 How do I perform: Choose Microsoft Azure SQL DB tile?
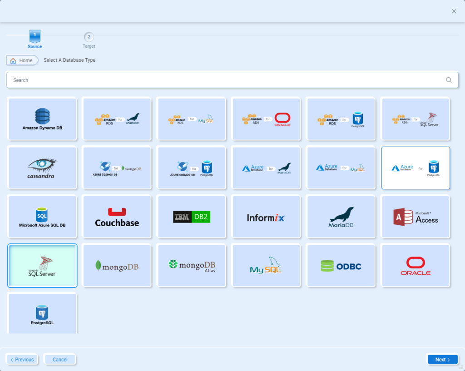(43, 217)
